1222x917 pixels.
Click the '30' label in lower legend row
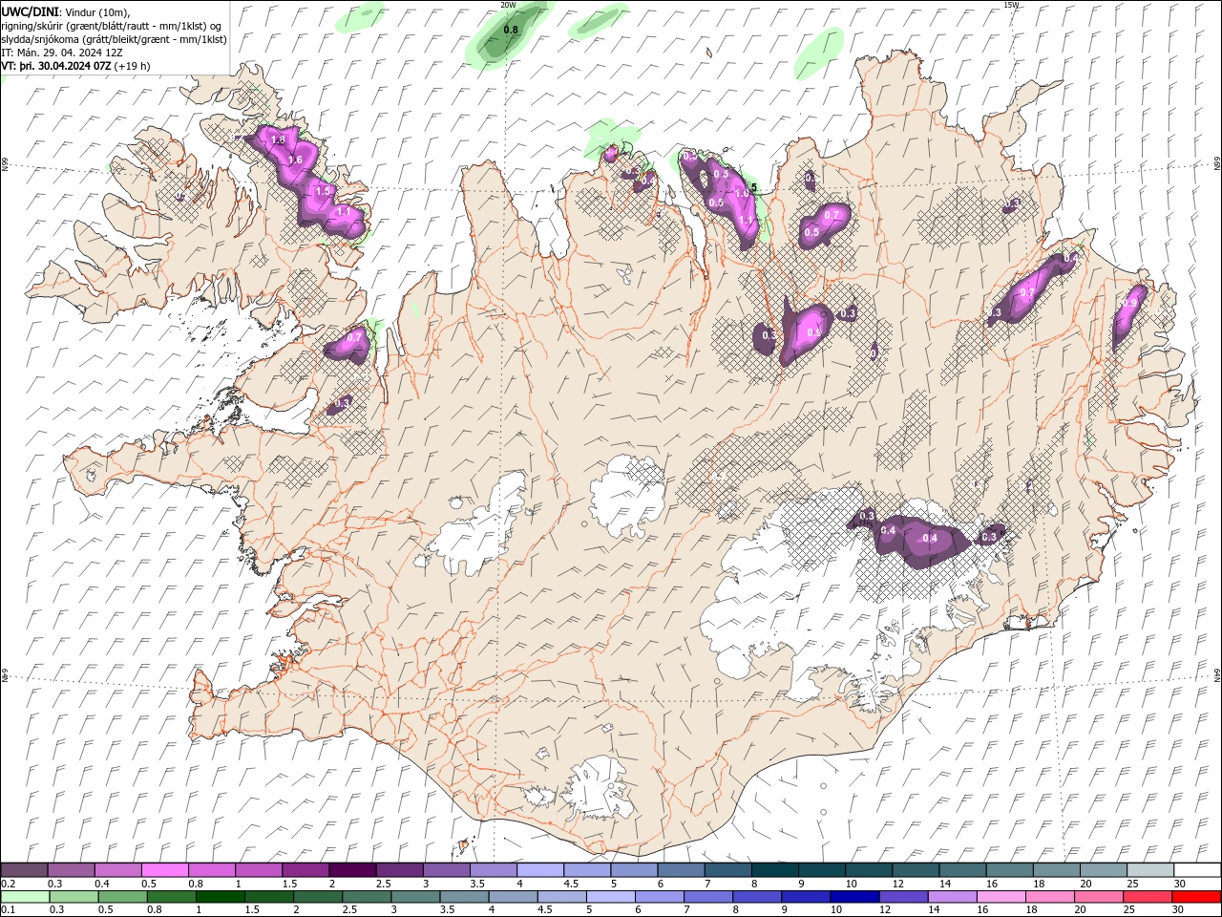click(1180, 910)
